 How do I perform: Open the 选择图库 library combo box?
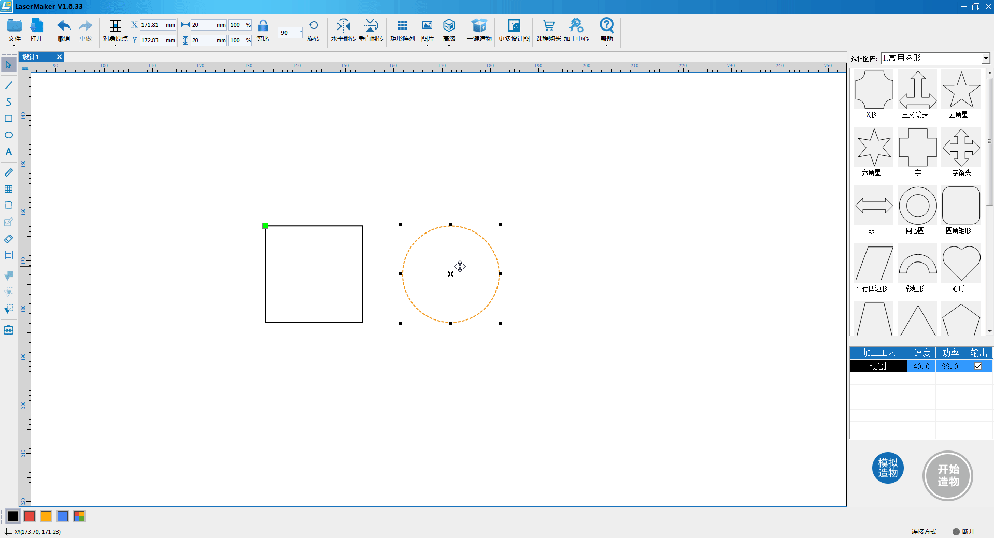coord(935,58)
